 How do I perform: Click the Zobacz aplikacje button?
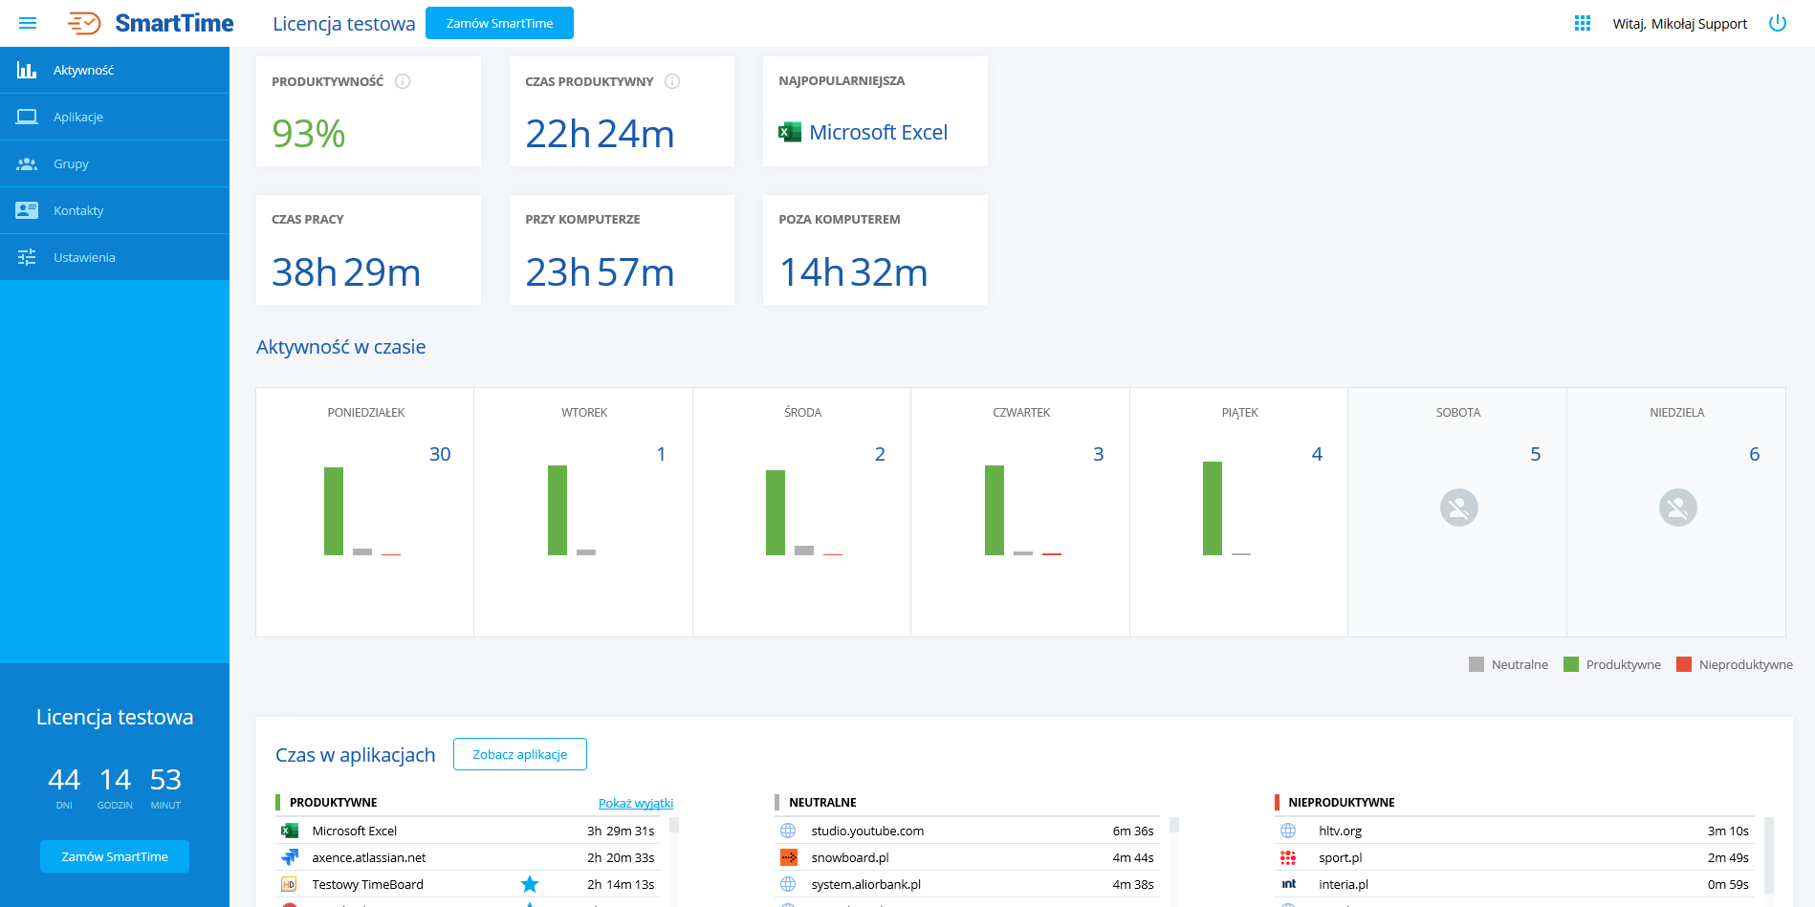click(x=519, y=754)
